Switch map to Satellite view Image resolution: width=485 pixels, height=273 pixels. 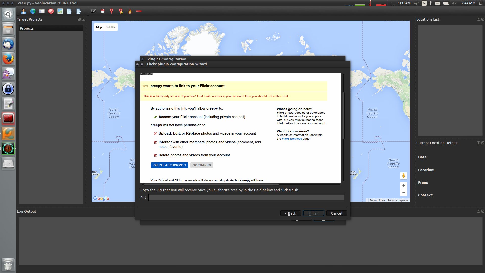tap(111, 27)
